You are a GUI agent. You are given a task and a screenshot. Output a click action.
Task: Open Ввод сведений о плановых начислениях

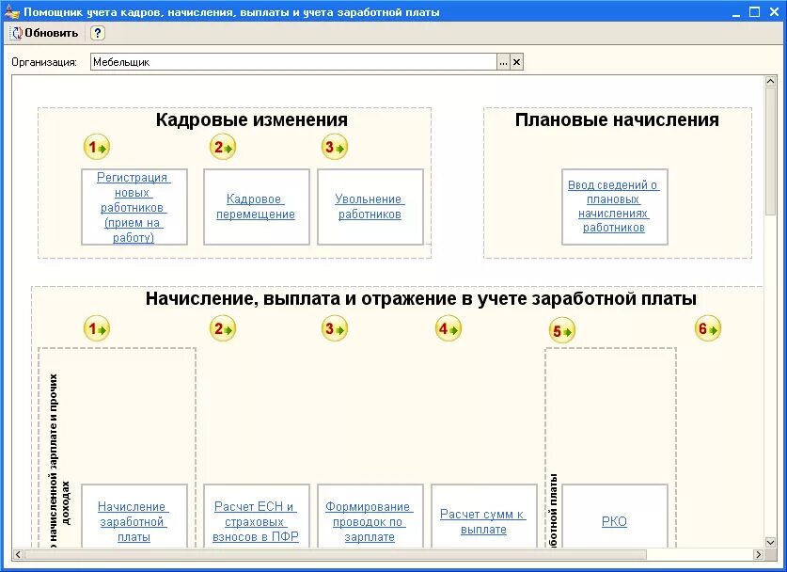pyautogui.click(x=614, y=207)
